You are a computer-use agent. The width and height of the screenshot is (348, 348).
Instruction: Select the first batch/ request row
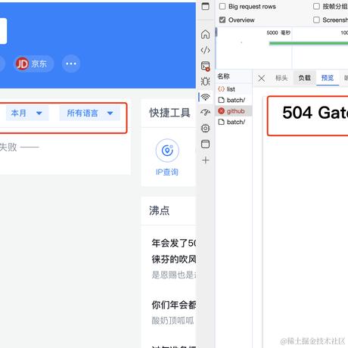(x=234, y=100)
